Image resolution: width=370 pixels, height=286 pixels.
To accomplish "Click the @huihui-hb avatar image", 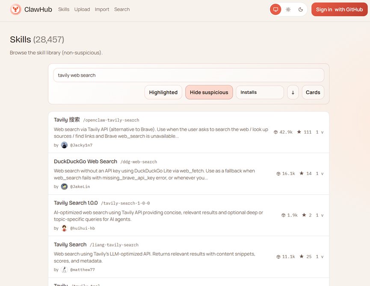I will pos(64,228).
